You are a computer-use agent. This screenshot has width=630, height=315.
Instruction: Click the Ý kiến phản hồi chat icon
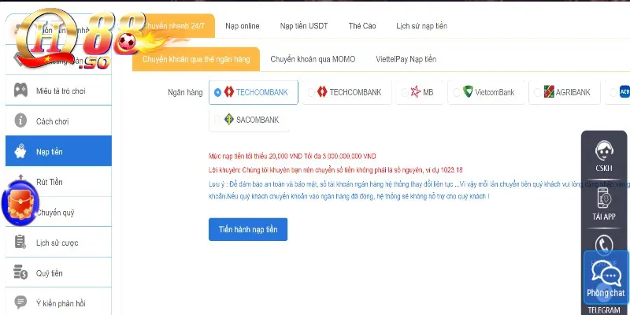(20, 302)
